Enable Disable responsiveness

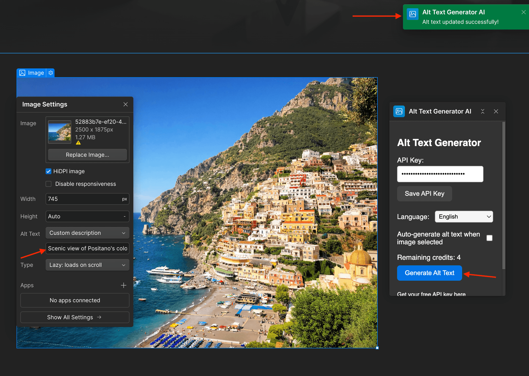48,184
